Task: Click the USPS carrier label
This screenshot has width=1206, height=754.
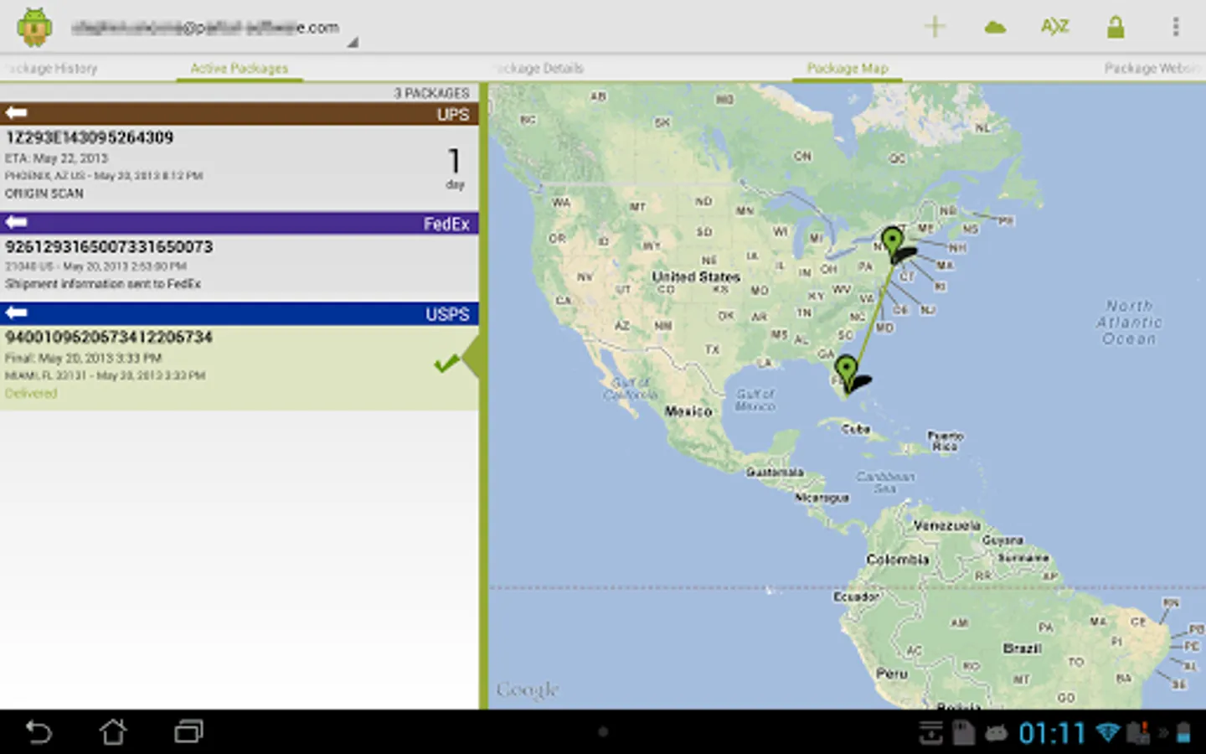Action: click(447, 314)
